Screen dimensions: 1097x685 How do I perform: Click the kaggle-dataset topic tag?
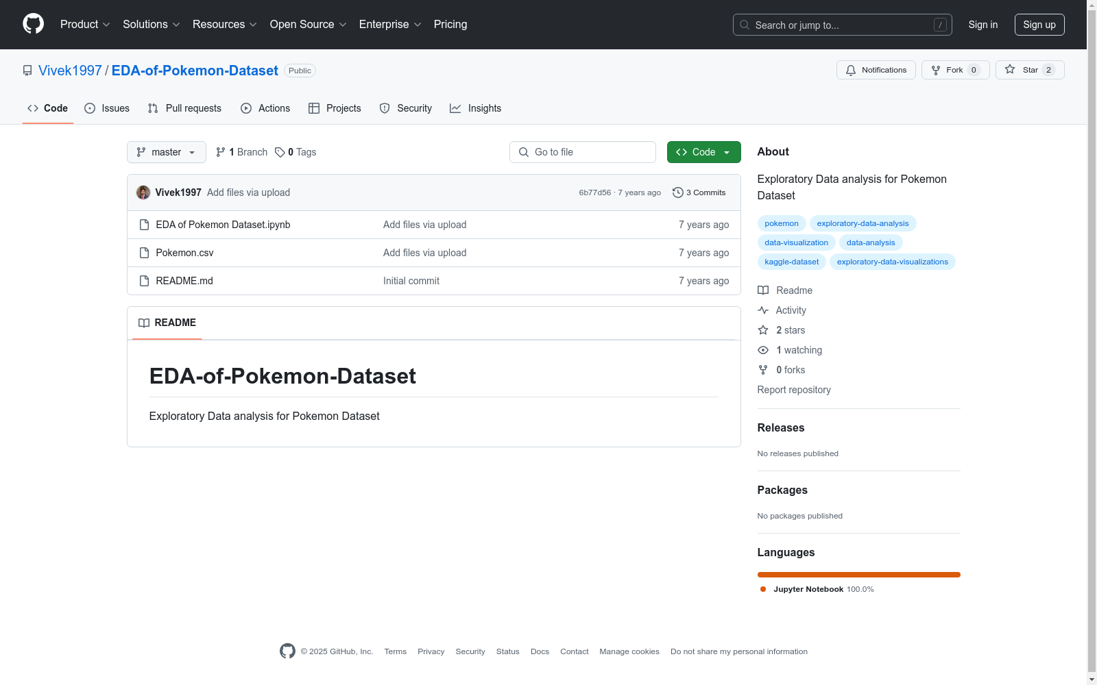coord(792,262)
